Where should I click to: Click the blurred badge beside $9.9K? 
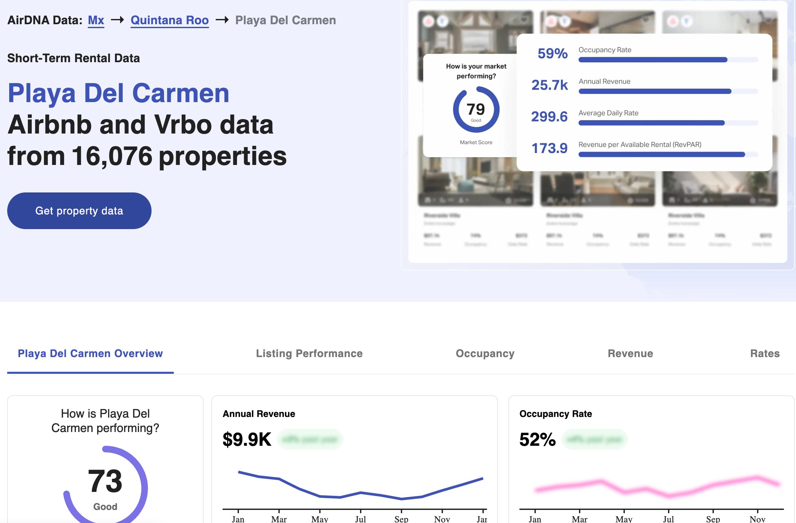coord(310,440)
